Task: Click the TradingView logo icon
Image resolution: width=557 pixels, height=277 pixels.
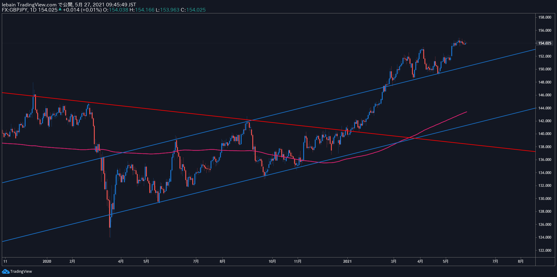Action: click(x=5, y=271)
